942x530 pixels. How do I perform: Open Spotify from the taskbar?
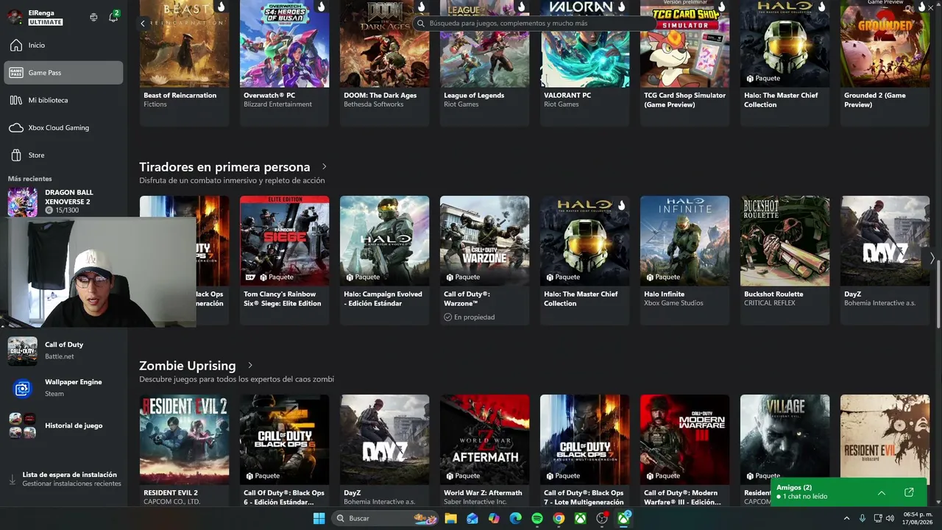coord(537,518)
